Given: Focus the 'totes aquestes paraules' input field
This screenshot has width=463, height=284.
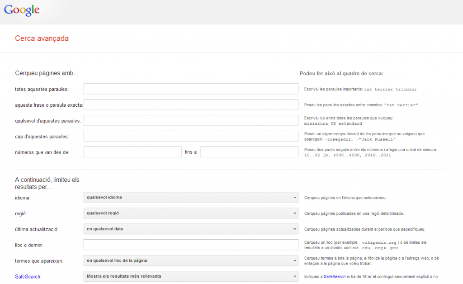Looking at the screenshot, I should 190,89.
